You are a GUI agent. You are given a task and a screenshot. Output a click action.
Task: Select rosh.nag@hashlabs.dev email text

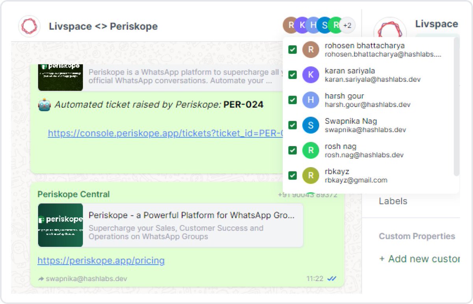(x=364, y=155)
